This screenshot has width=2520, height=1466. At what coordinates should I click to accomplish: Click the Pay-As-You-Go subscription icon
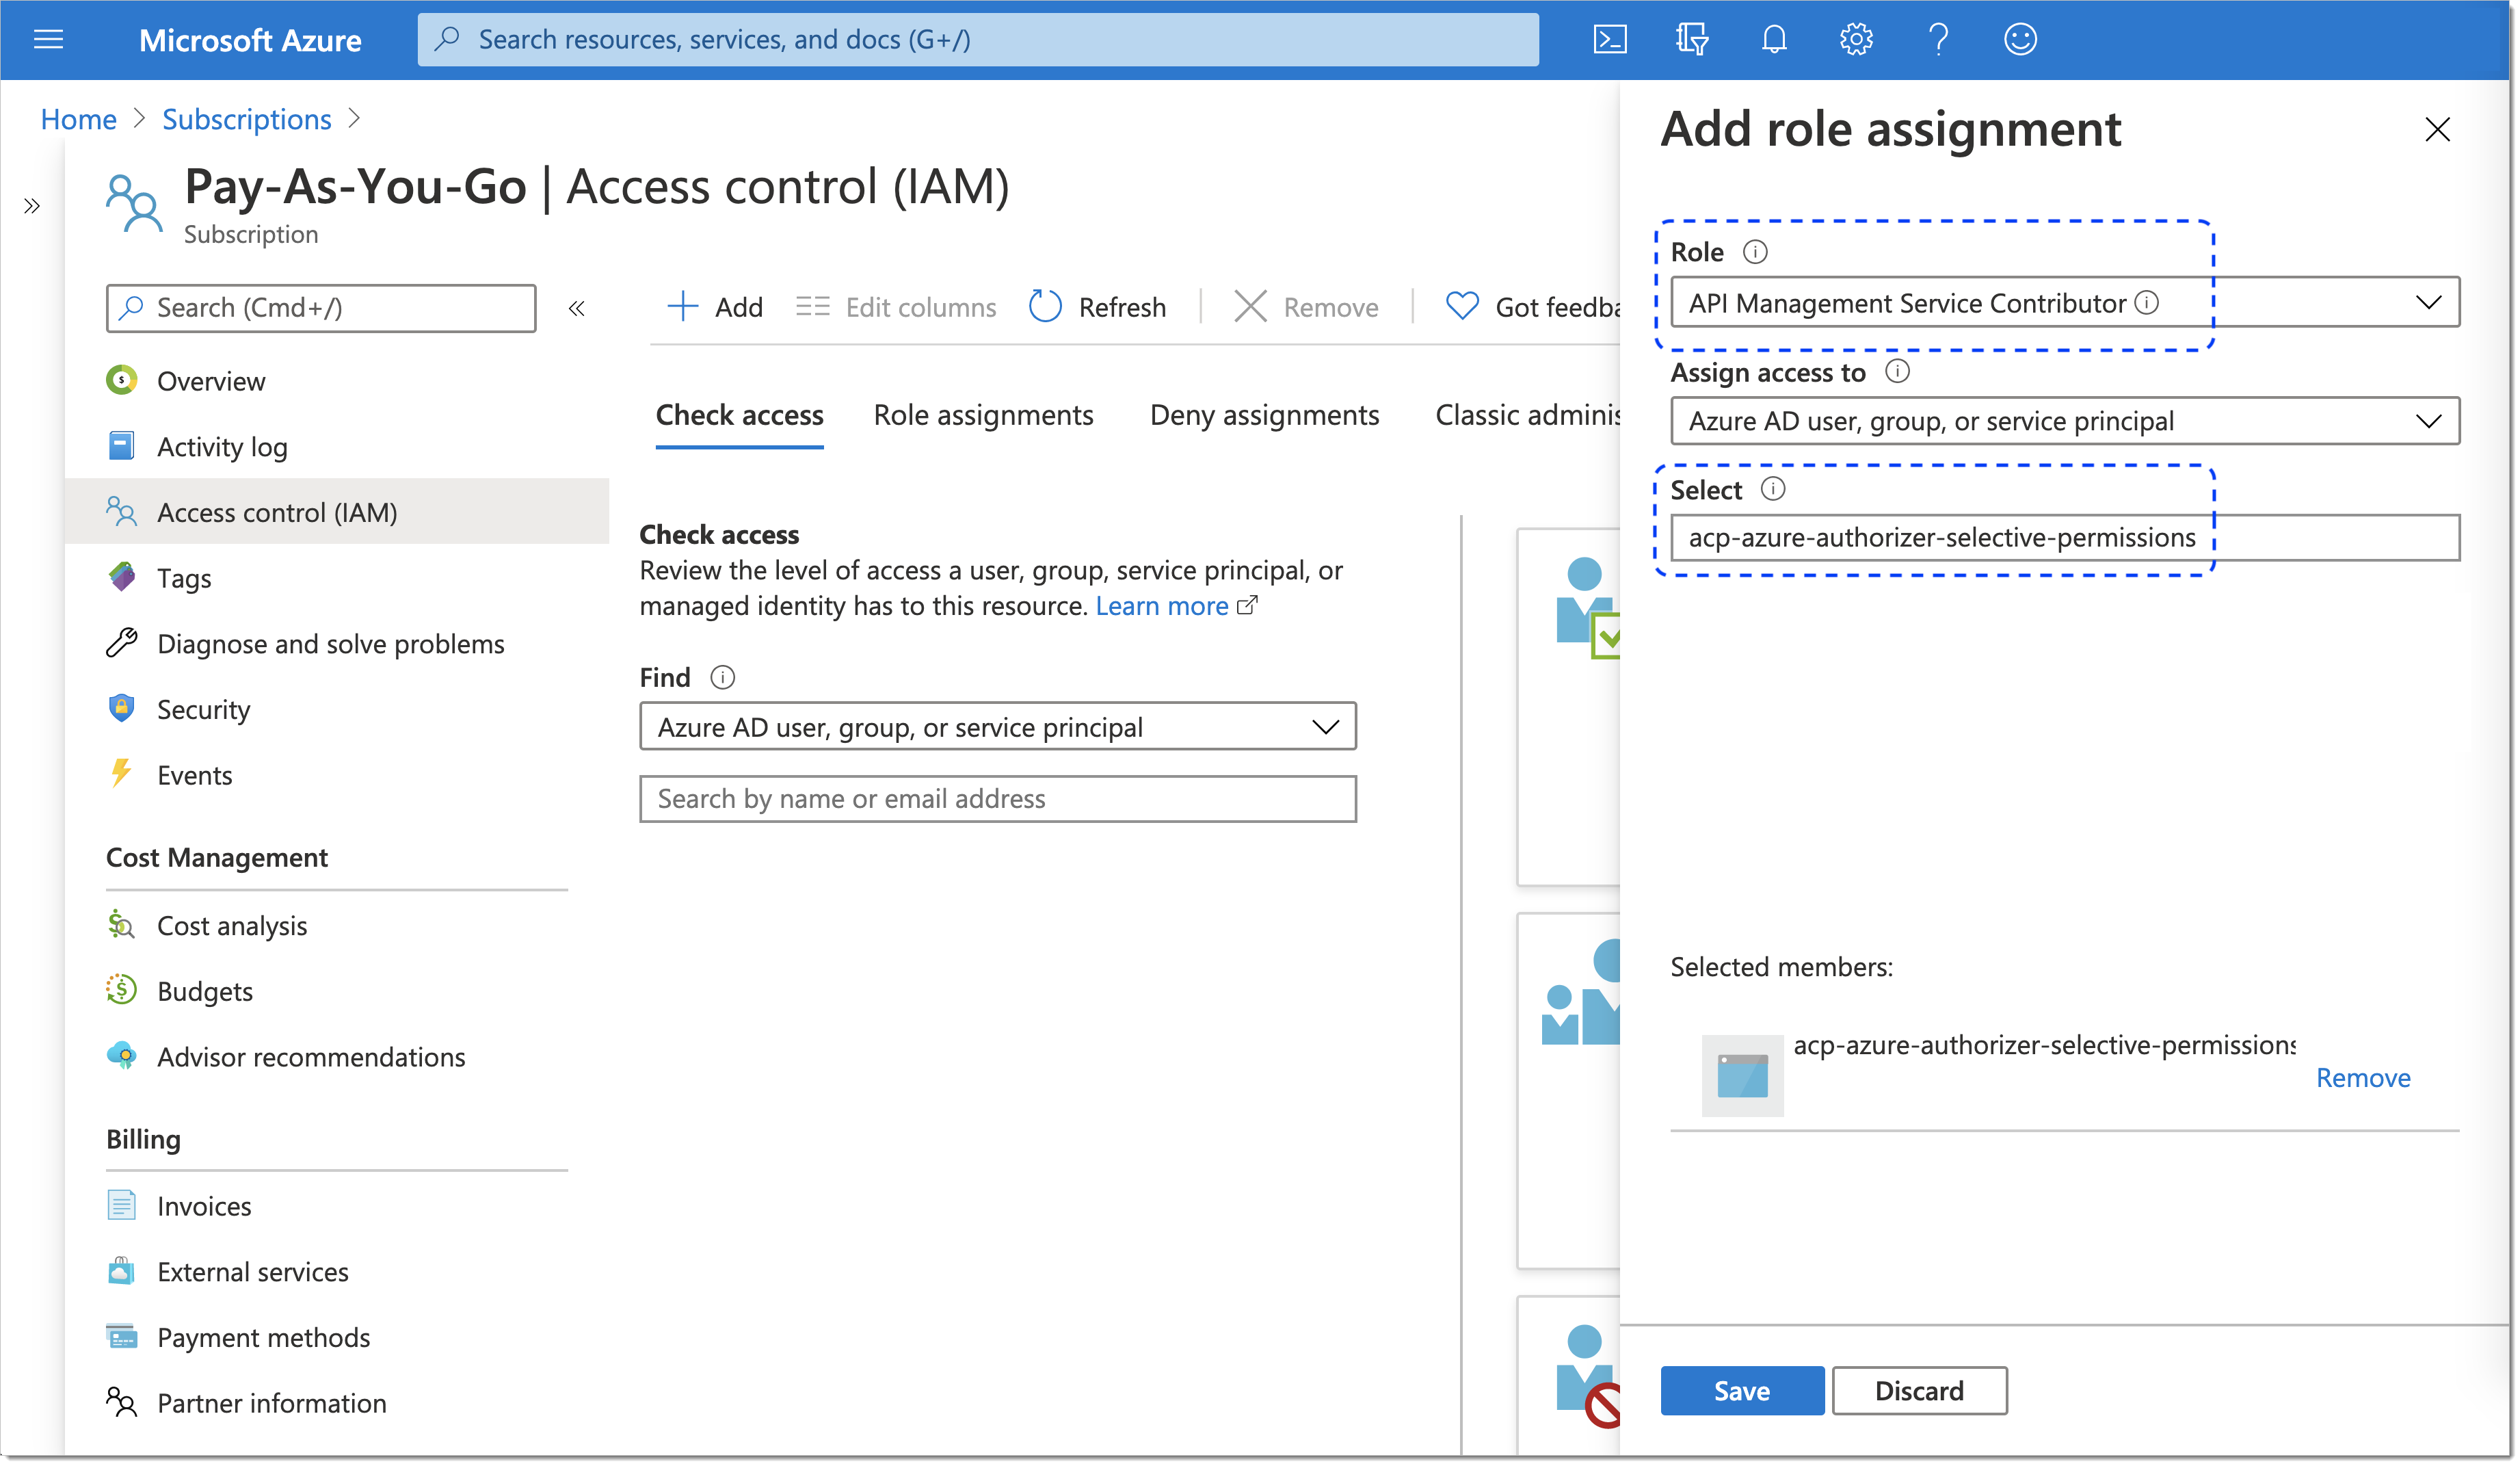coord(133,203)
